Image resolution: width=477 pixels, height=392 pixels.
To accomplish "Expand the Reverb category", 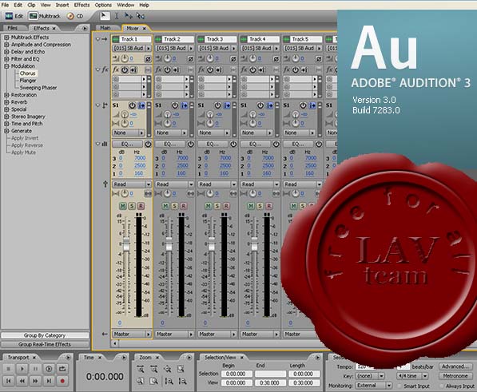I will tap(6, 102).
